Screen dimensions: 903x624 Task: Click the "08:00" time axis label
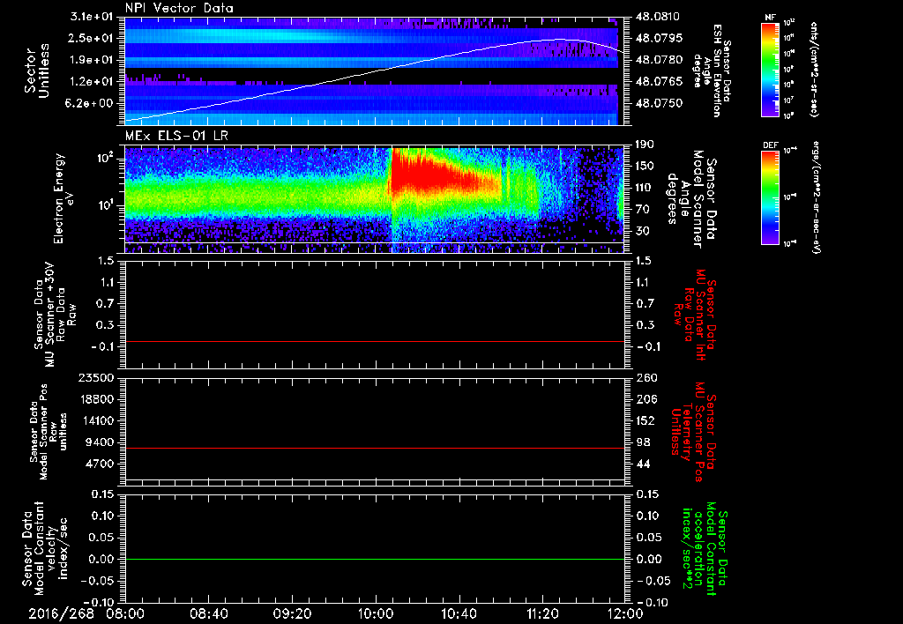[125, 614]
